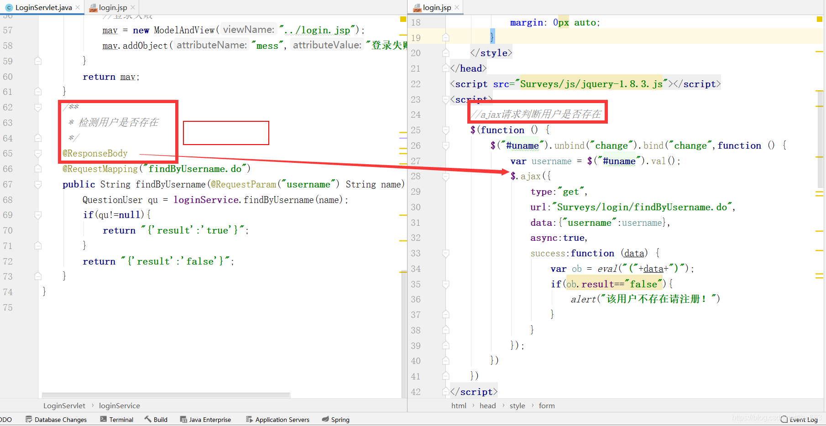Screen dimensions: 826x426
Task: Open the Terminal tool window
Action: [x=117, y=420]
